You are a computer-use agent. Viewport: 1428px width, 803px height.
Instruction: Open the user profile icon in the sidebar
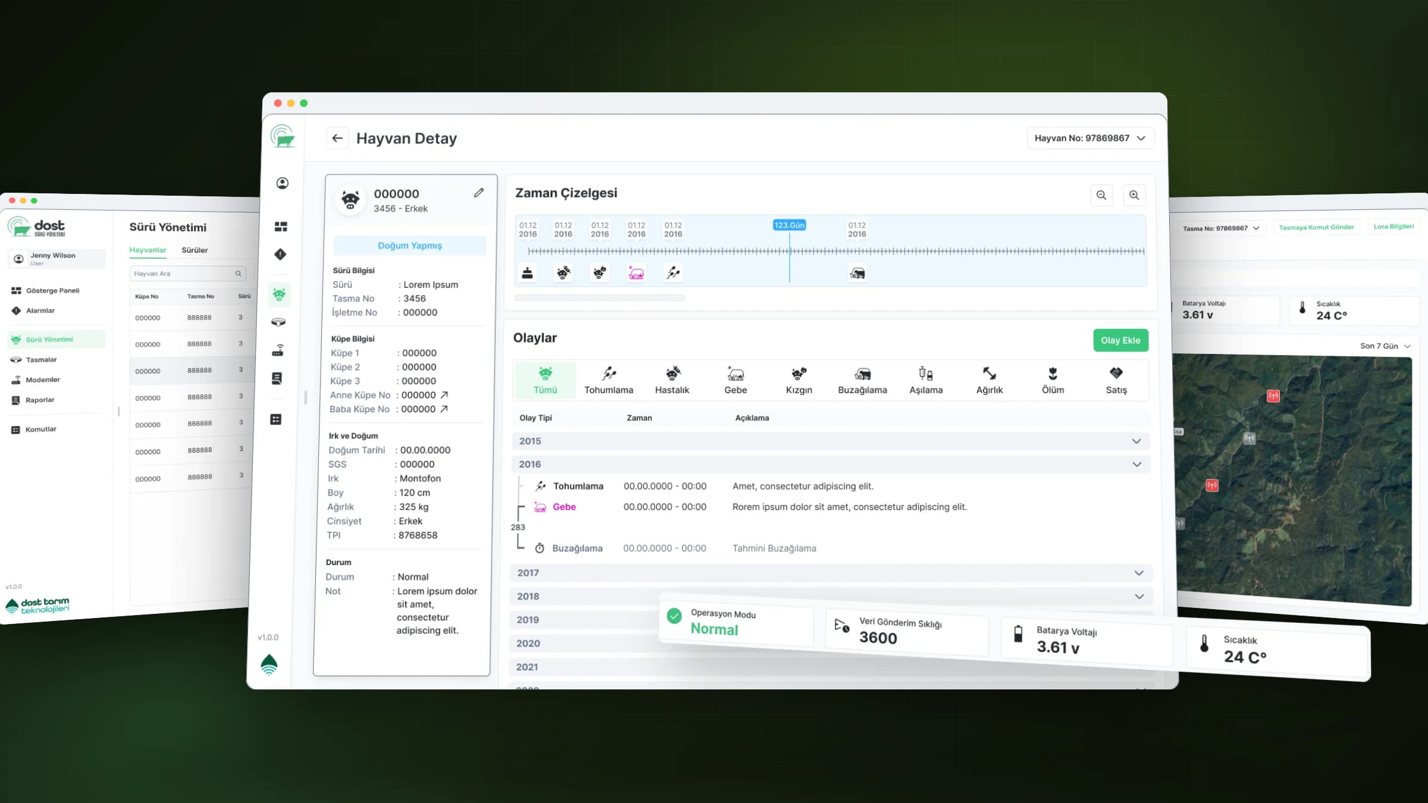[x=283, y=183]
